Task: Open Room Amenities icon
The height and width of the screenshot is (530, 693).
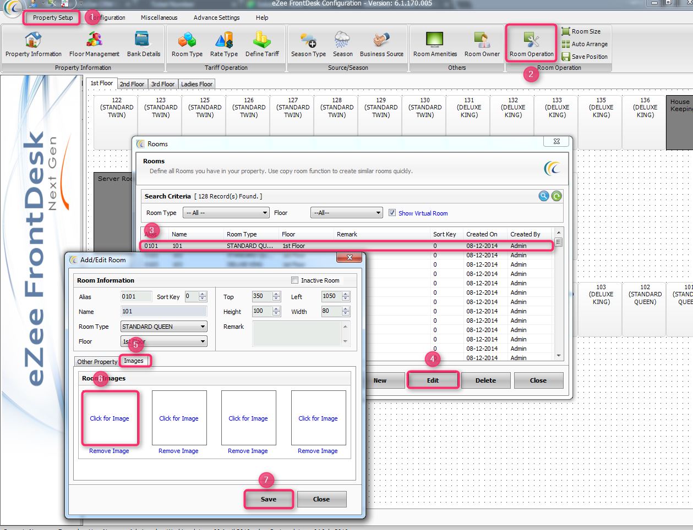Action: click(435, 44)
